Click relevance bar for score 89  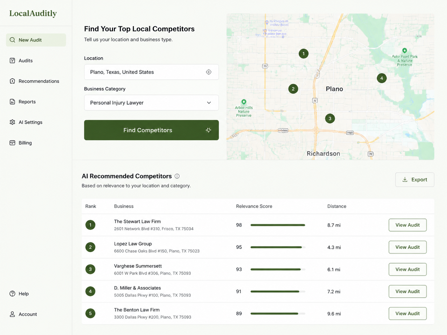(278, 314)
